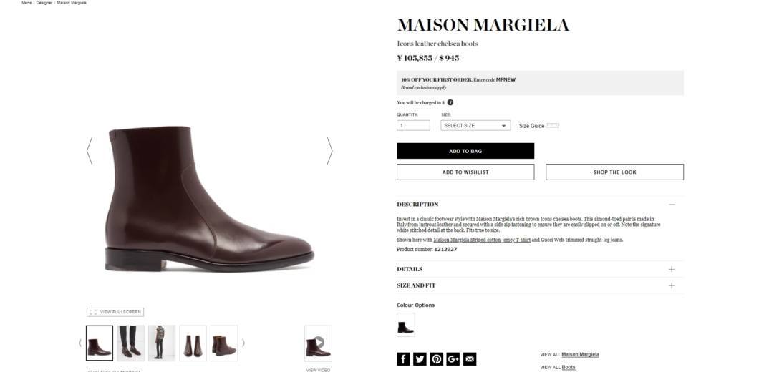Share product via email envelope icon
Image resolution: width=759 pixels, height=372 pixels.
(x=470, y=359)
